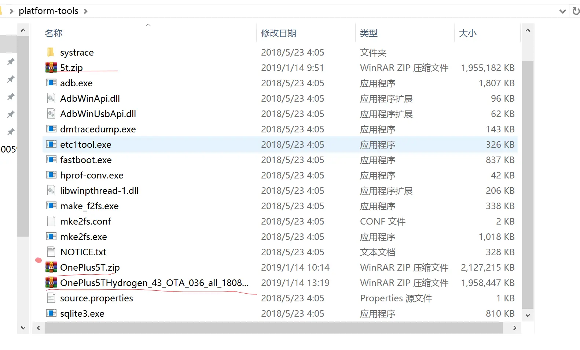Click the file name source.properties

96,298
